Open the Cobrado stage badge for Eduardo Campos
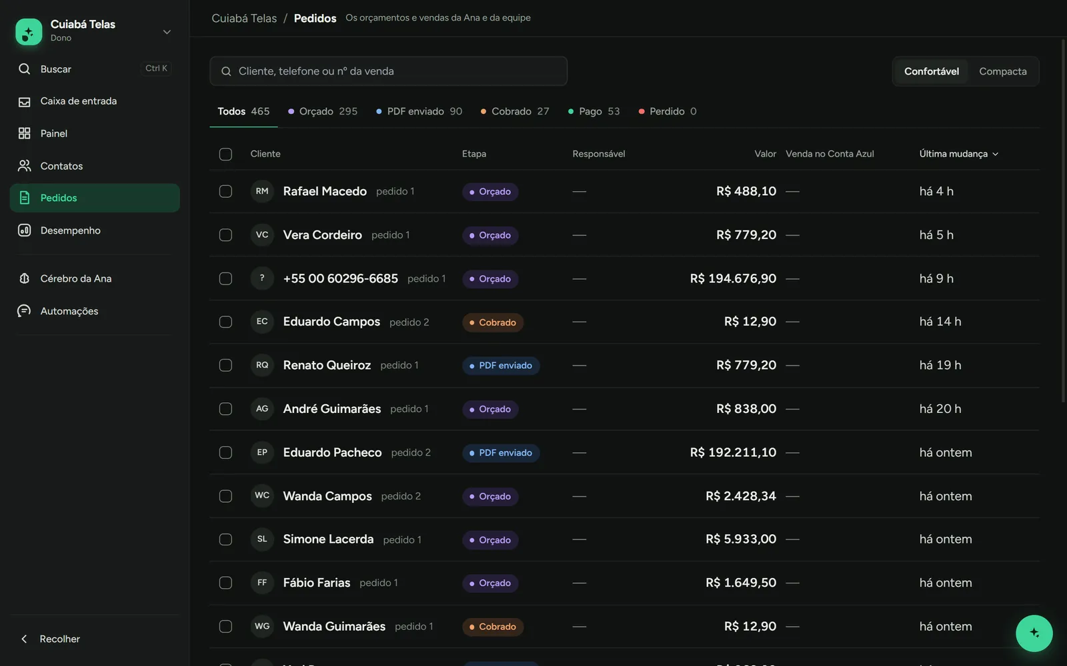This screenshot has height=666, width=1067. tap(493, 322)
